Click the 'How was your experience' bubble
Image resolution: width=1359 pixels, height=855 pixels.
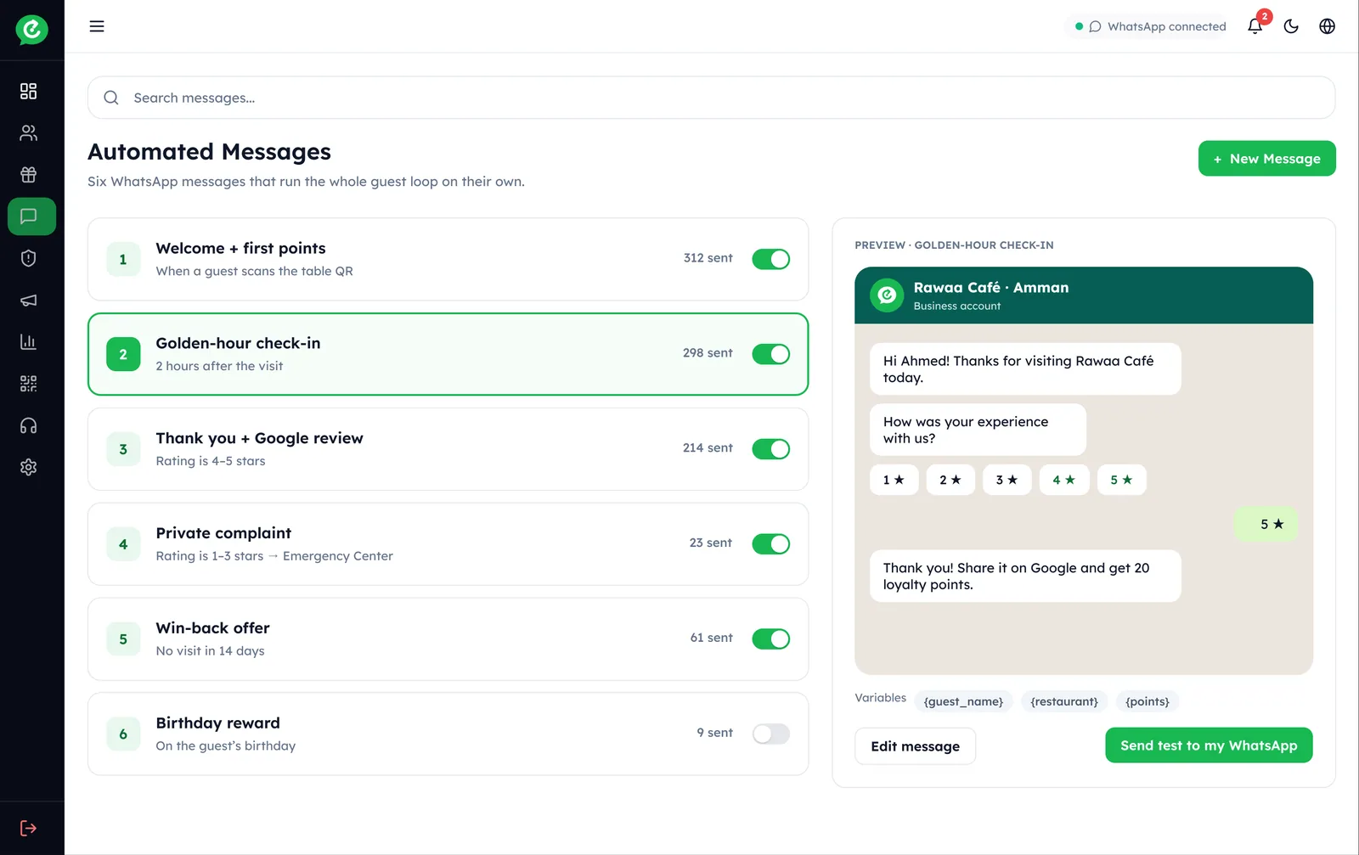978,430
